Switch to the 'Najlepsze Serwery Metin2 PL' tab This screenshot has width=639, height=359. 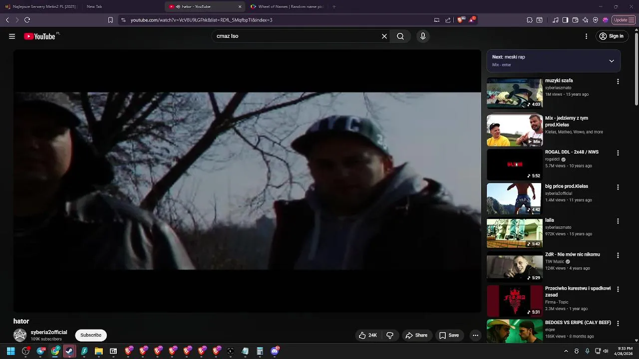pyautogui.click(x=40, y=6)
